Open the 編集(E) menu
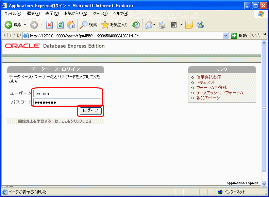This screenshot has width=269, height=197. pos(33,14)
